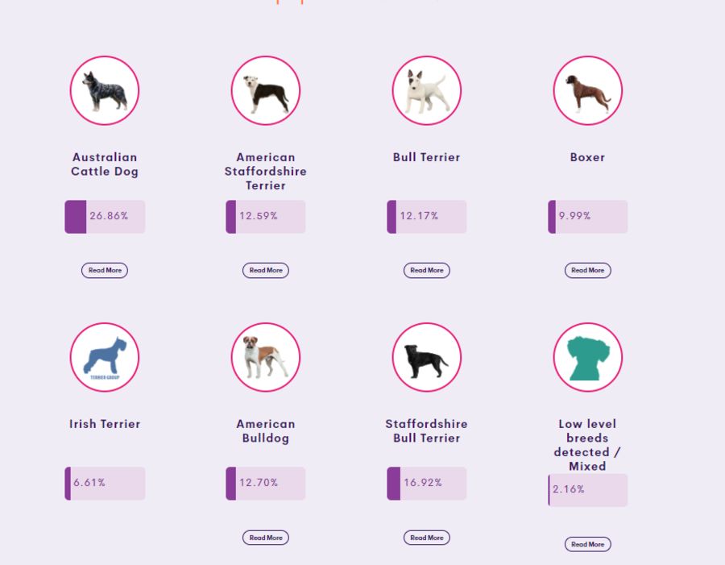
Task: Click the teal mixed breed silhouette icon
Action: [588, 357]
